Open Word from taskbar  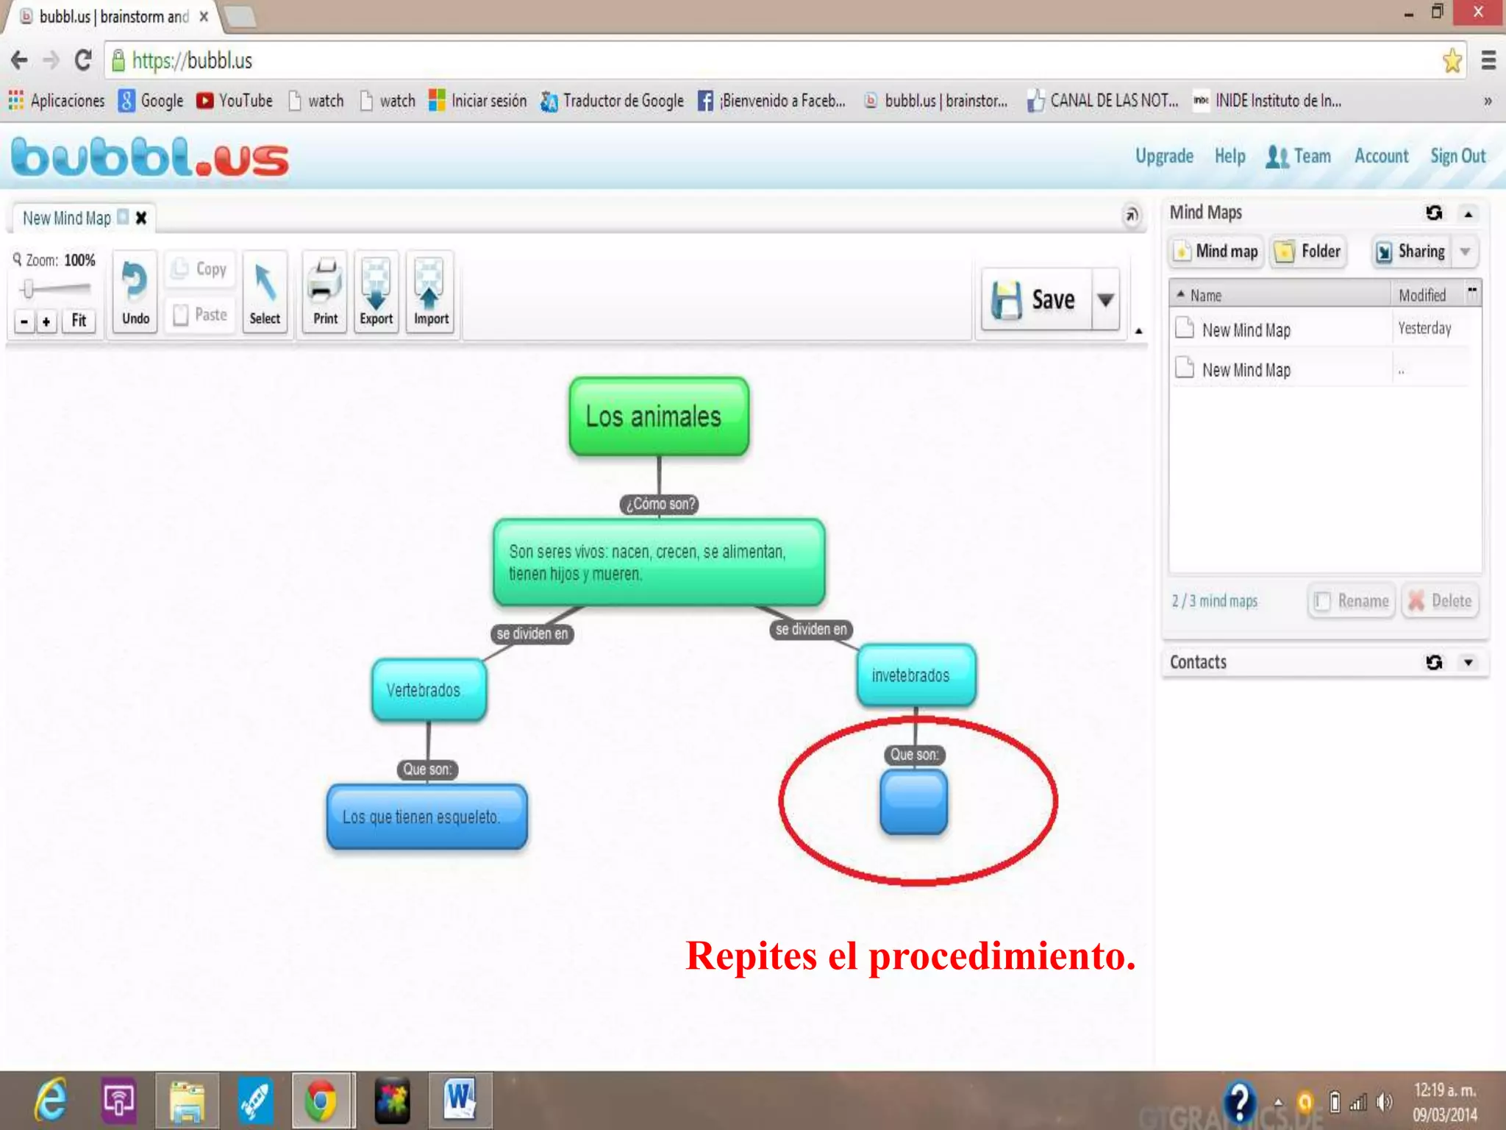click(460, 1101)
